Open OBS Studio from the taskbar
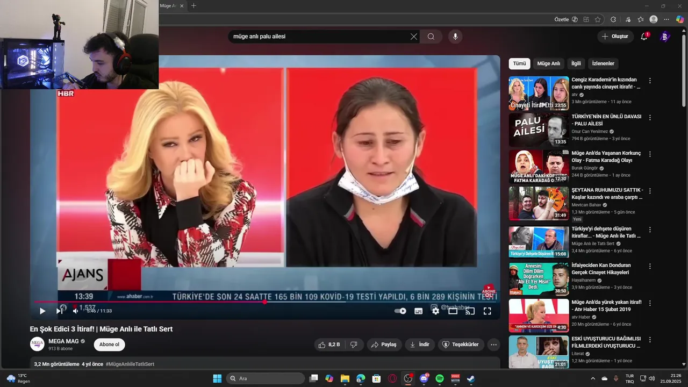The width and height of the screenshot is (688, 387). (408, 378)
